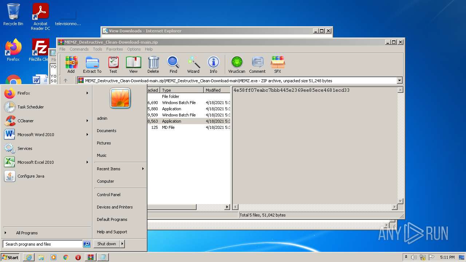Open Computer from Start menu
Image resolution: width=466 pixels, height=262 pixels.
106,181
